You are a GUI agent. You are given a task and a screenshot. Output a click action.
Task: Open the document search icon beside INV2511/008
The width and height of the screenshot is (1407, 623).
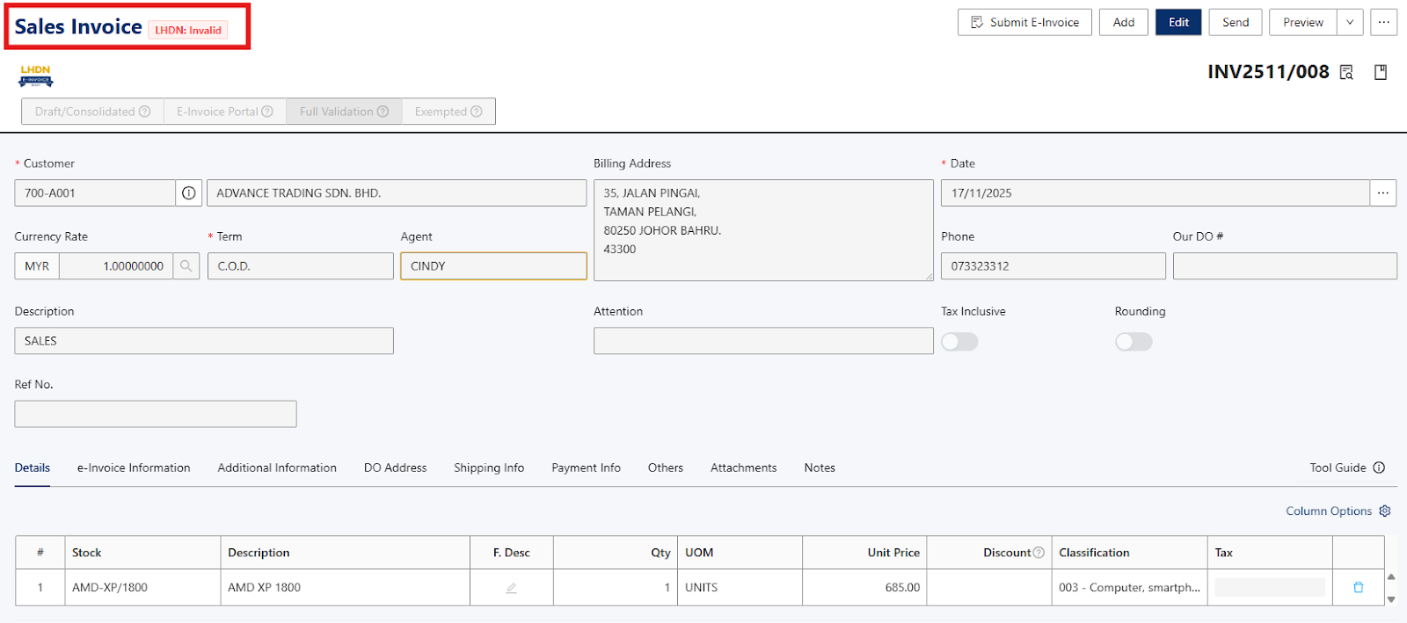pos(1346,72)
